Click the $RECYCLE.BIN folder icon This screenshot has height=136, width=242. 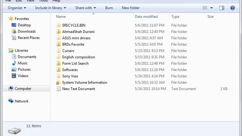[59, 25]
